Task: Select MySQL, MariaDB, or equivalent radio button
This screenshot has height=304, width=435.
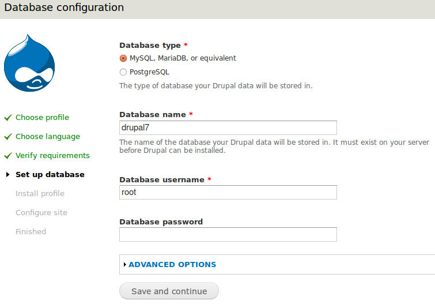Action: 123,58
